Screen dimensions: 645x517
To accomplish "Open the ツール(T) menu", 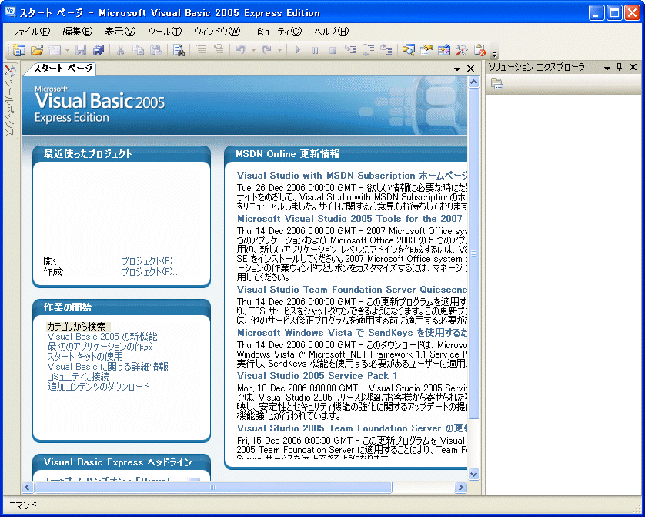I will coord(164,32).
